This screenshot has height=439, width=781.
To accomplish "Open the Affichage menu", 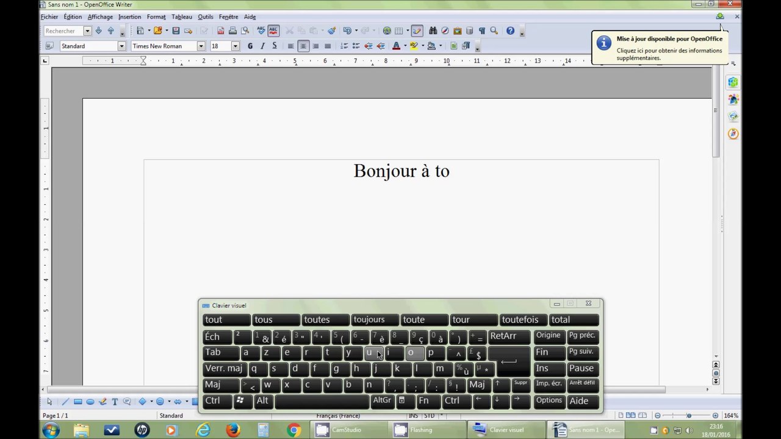I will (x=100, y=17).
